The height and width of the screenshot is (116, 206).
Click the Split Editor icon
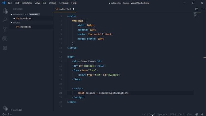(x=197, y=9)
